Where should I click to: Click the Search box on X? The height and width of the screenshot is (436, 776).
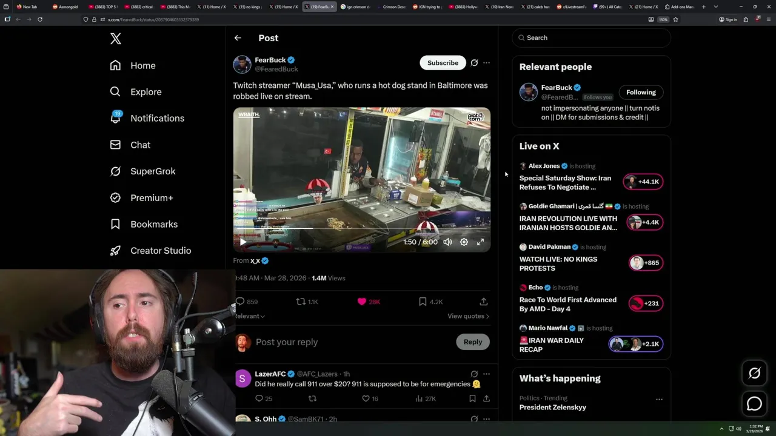tap(592, 38)
